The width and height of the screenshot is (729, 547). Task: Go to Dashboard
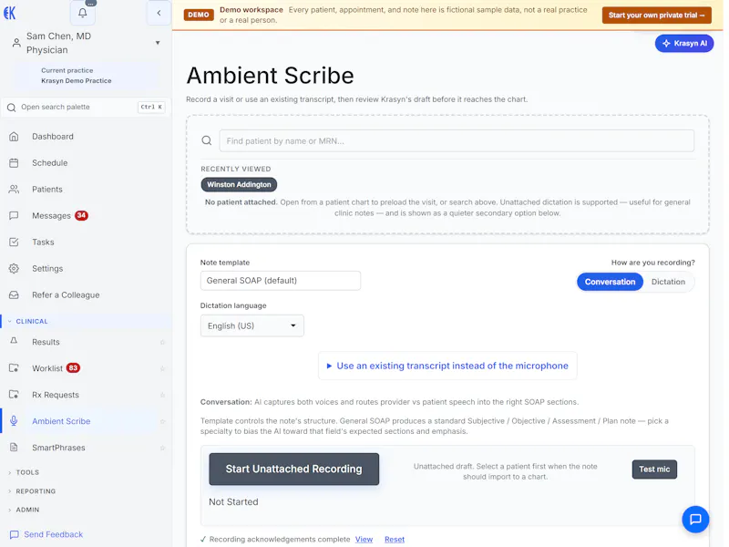point(53,137)
